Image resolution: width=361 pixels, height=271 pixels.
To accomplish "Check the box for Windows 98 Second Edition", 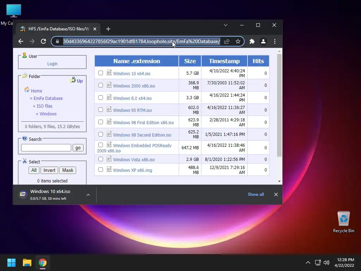I will coord(100,134).
